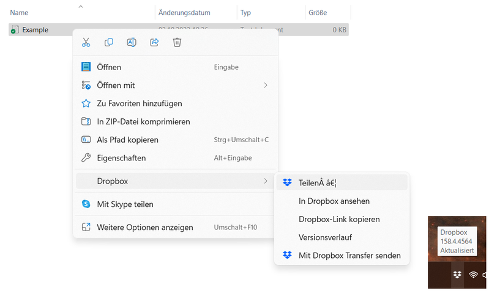Click the Copy icon in context menu
Screen dimensions: 489x291
click(109, 42)
